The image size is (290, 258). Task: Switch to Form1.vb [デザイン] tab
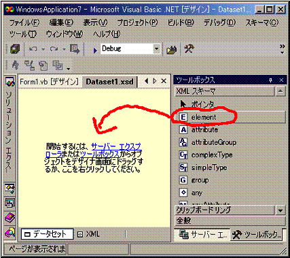coord(49,82)
